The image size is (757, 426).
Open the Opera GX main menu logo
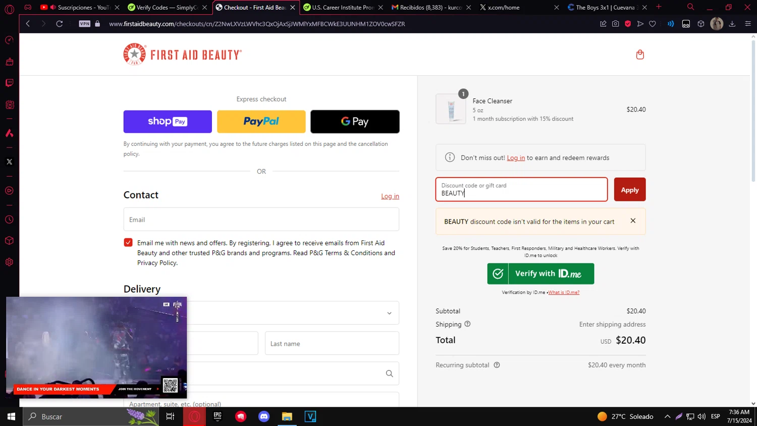pos(9,9)
